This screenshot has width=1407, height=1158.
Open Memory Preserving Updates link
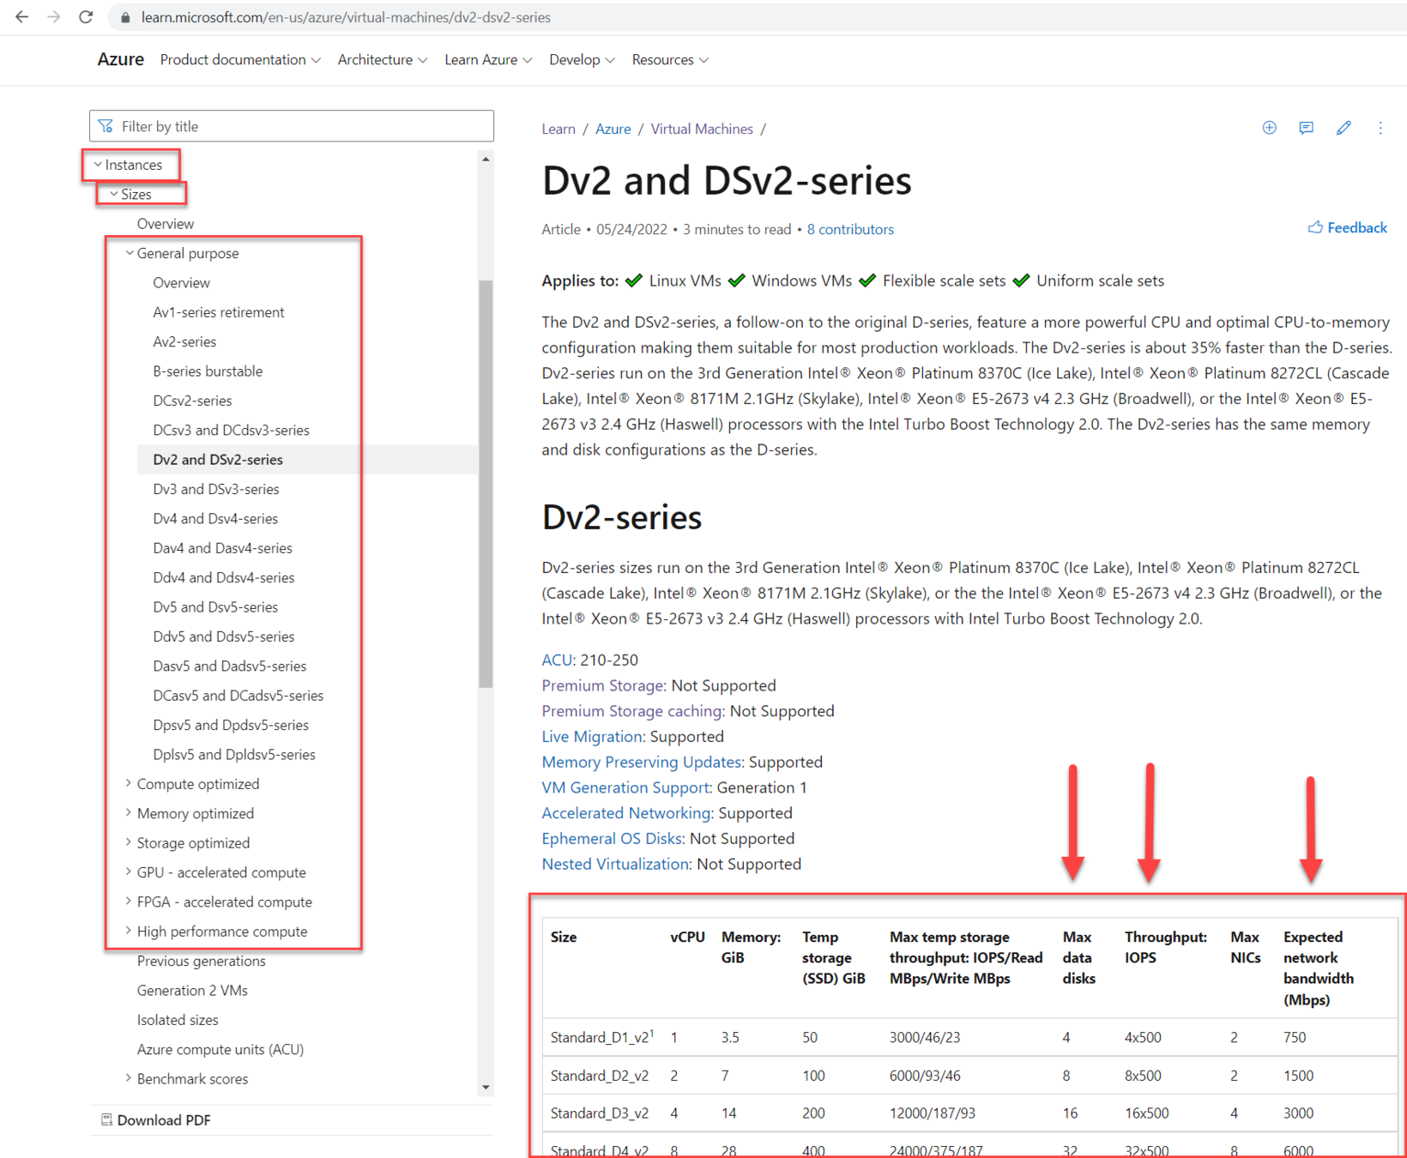point(642,762)
